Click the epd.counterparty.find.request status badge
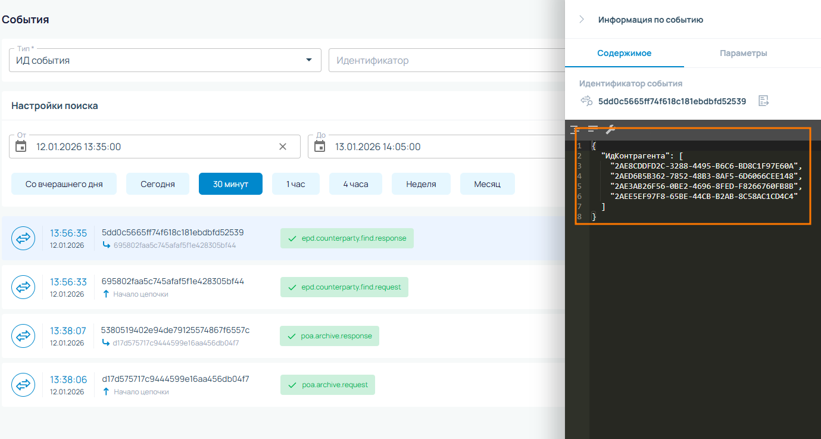821x439 pixels. tap(344, 287)
